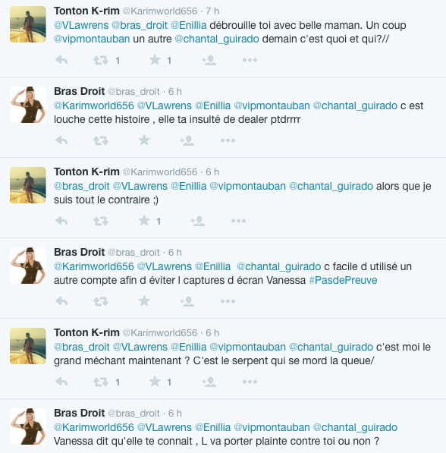Click Bras Droit avatar on 'louche' tweet
This screenshot has width=446, height=453.
pos(28,105)
